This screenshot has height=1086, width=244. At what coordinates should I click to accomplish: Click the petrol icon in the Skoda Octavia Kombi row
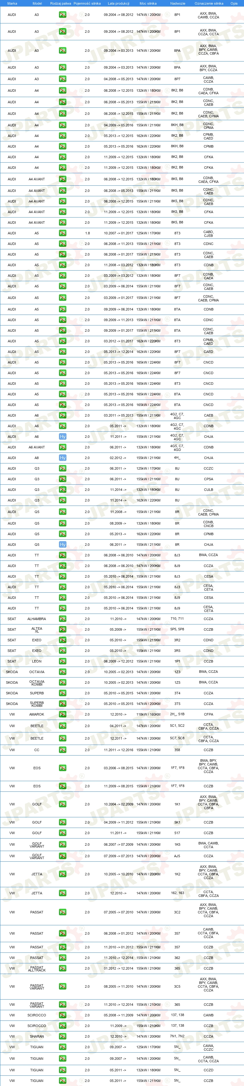coord(62,682)
